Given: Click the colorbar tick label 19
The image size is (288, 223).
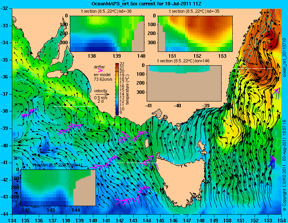Looking at the screenshot, I should 122,75.
